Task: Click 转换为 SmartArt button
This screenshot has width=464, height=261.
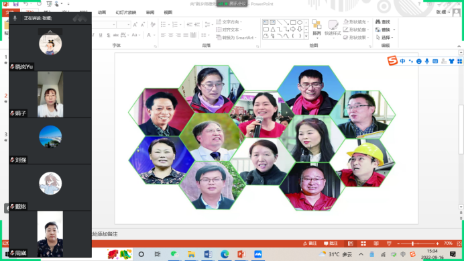Action: click(236, 38)
